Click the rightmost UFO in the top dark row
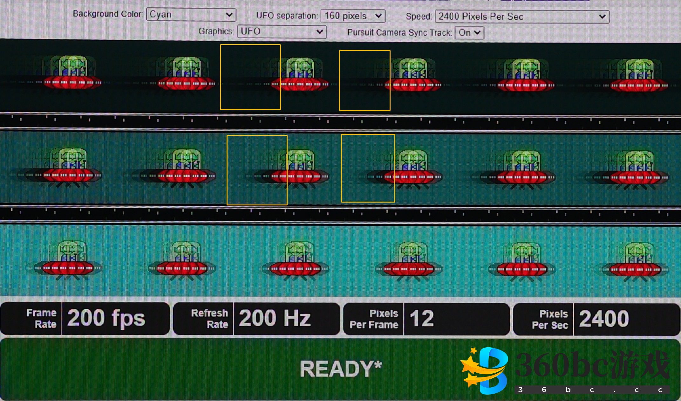The image size is (681, 401). (639, 76)
